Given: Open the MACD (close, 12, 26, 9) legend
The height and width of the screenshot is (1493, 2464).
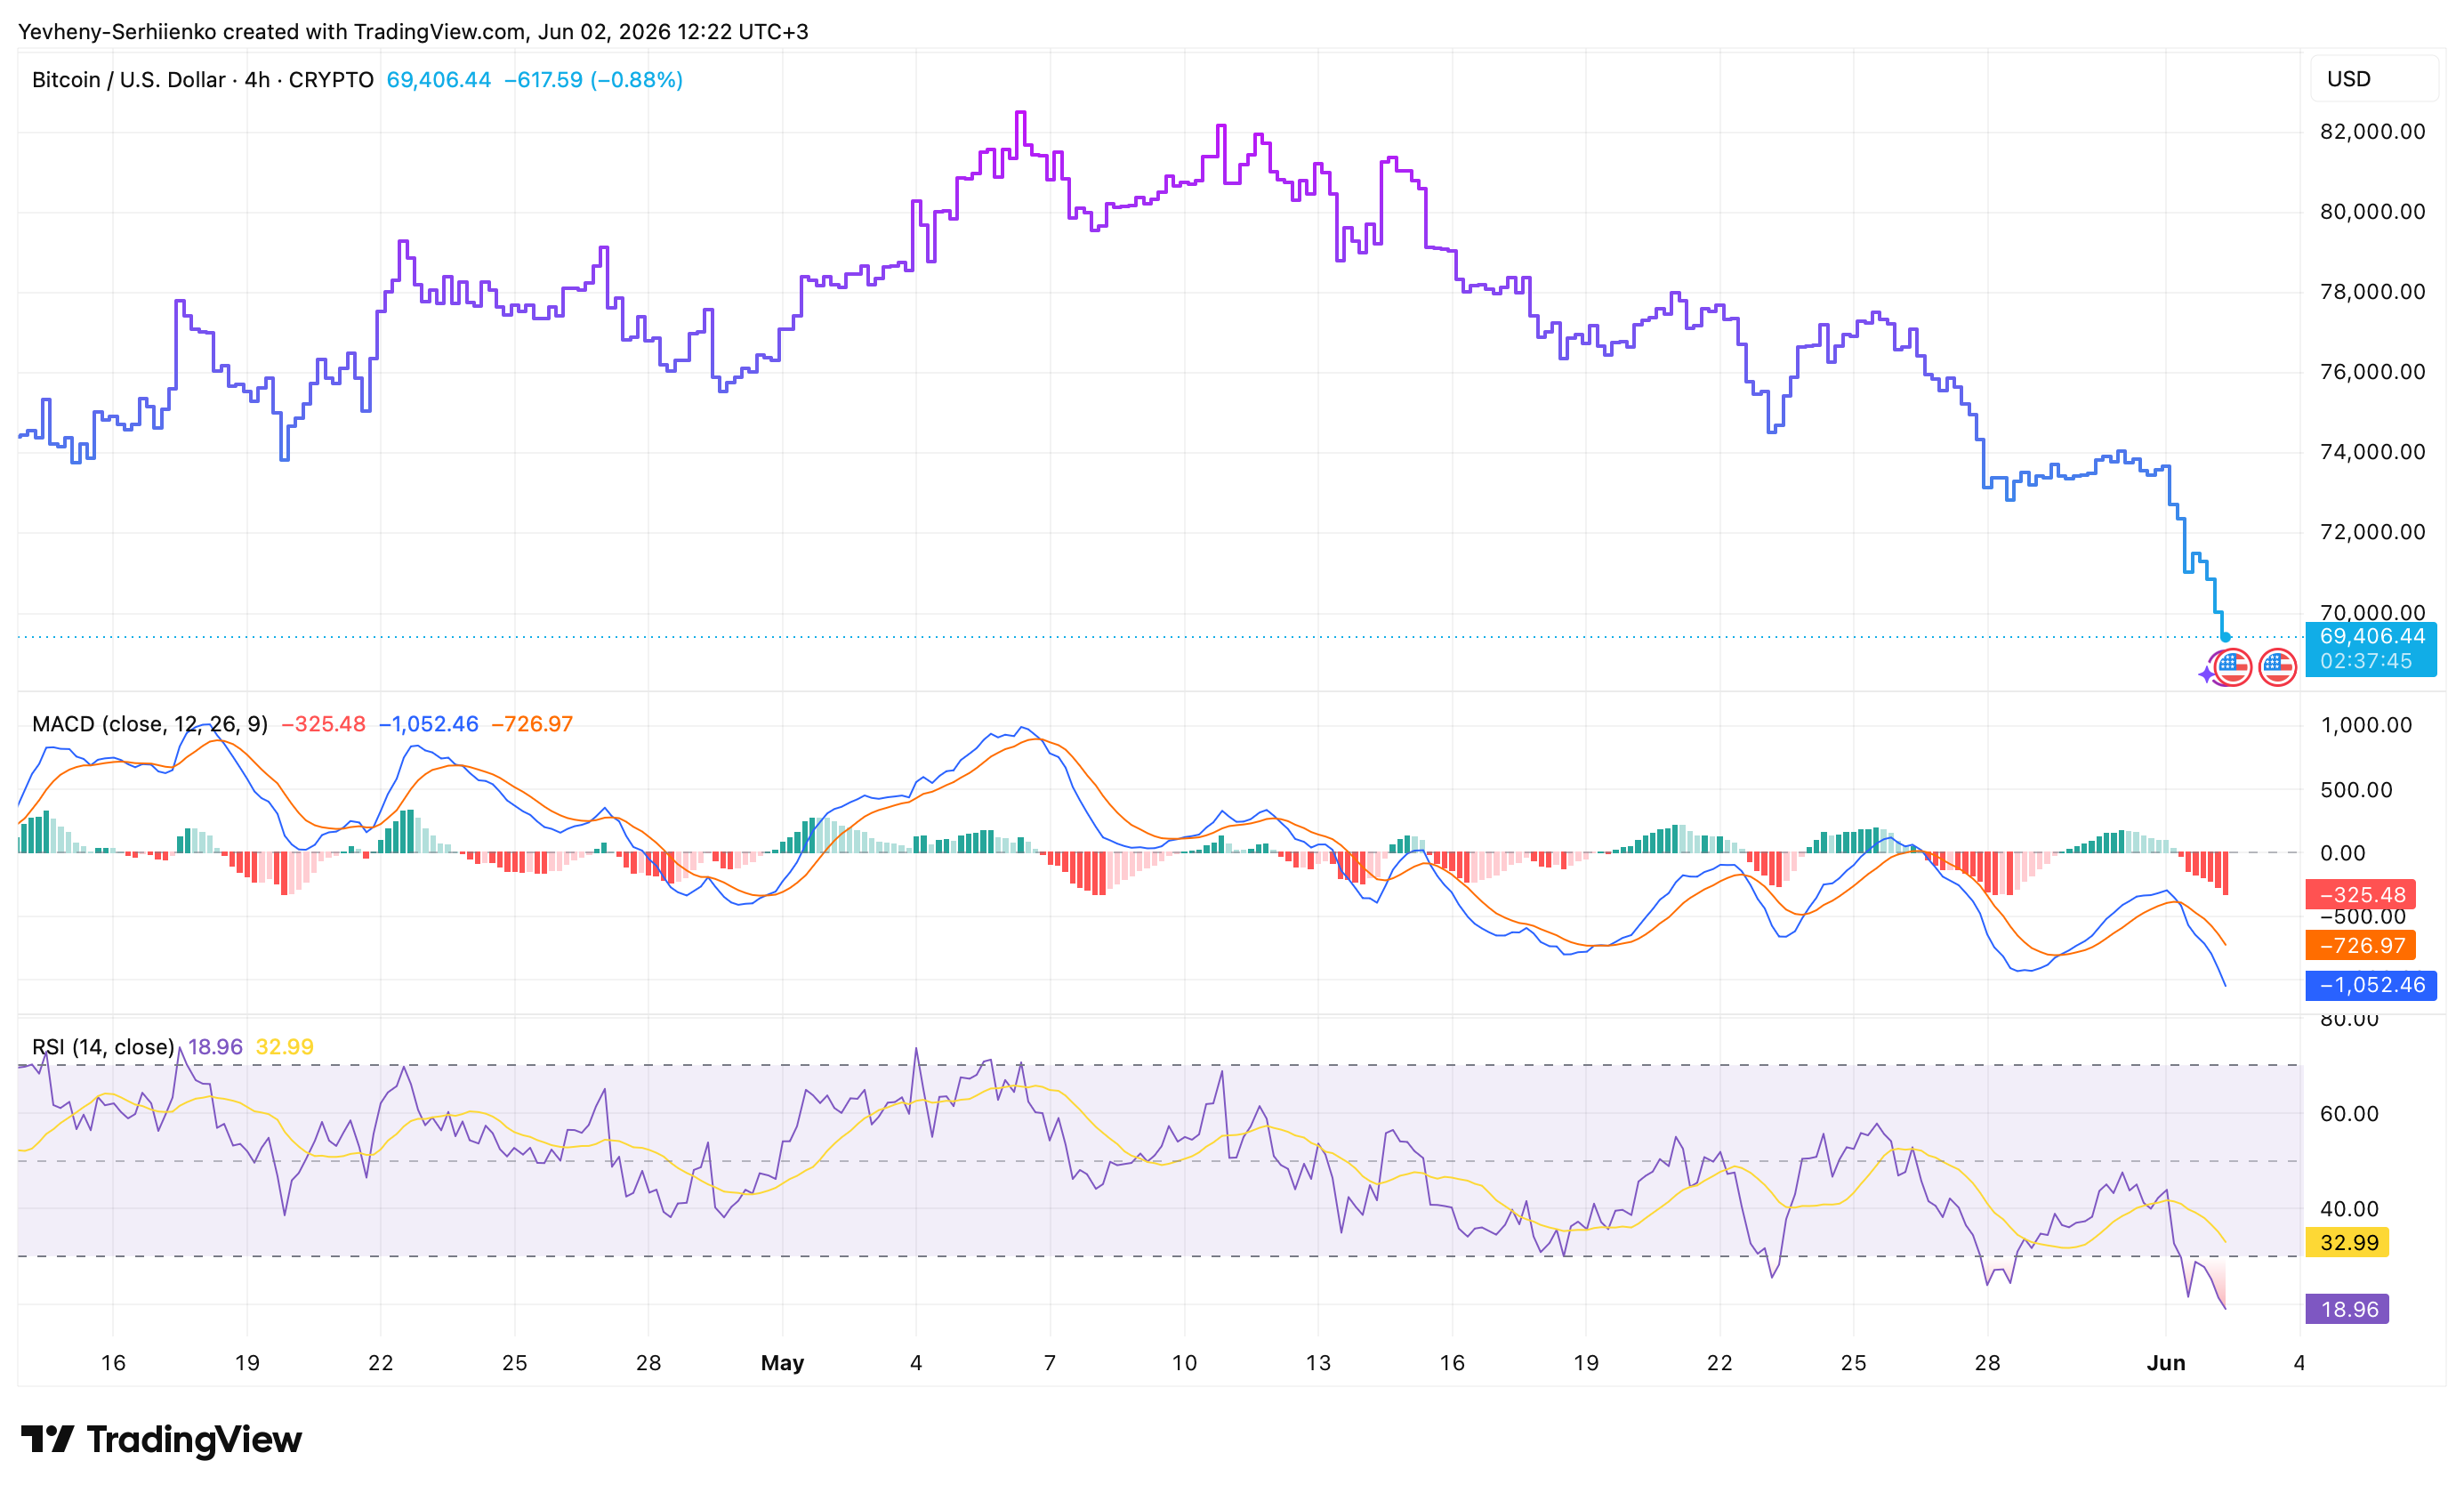Looking at the screenshot, I should (150, 723).
